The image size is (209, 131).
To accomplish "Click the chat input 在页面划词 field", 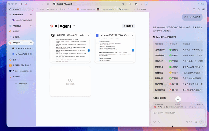I will pos(178,113).
